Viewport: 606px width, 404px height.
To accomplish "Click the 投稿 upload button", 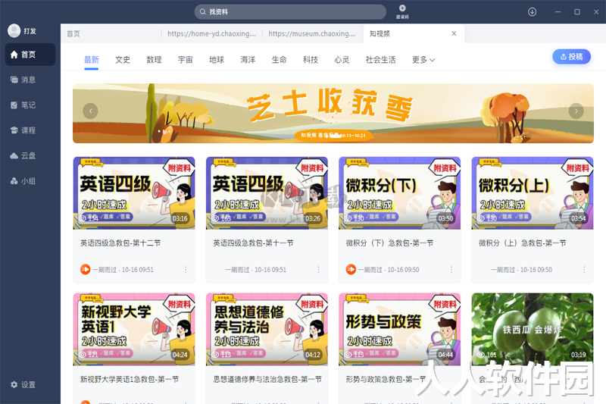I will [571, 57].
